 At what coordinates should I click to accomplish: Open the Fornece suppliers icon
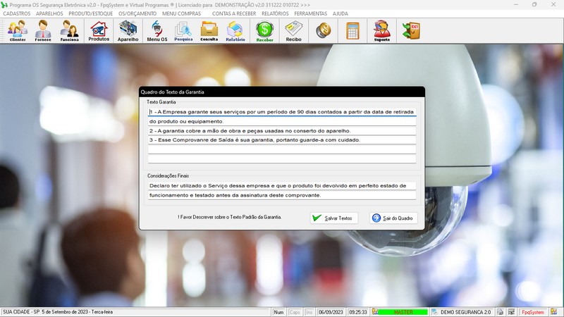pyautogui.click(x=43, y=31)
